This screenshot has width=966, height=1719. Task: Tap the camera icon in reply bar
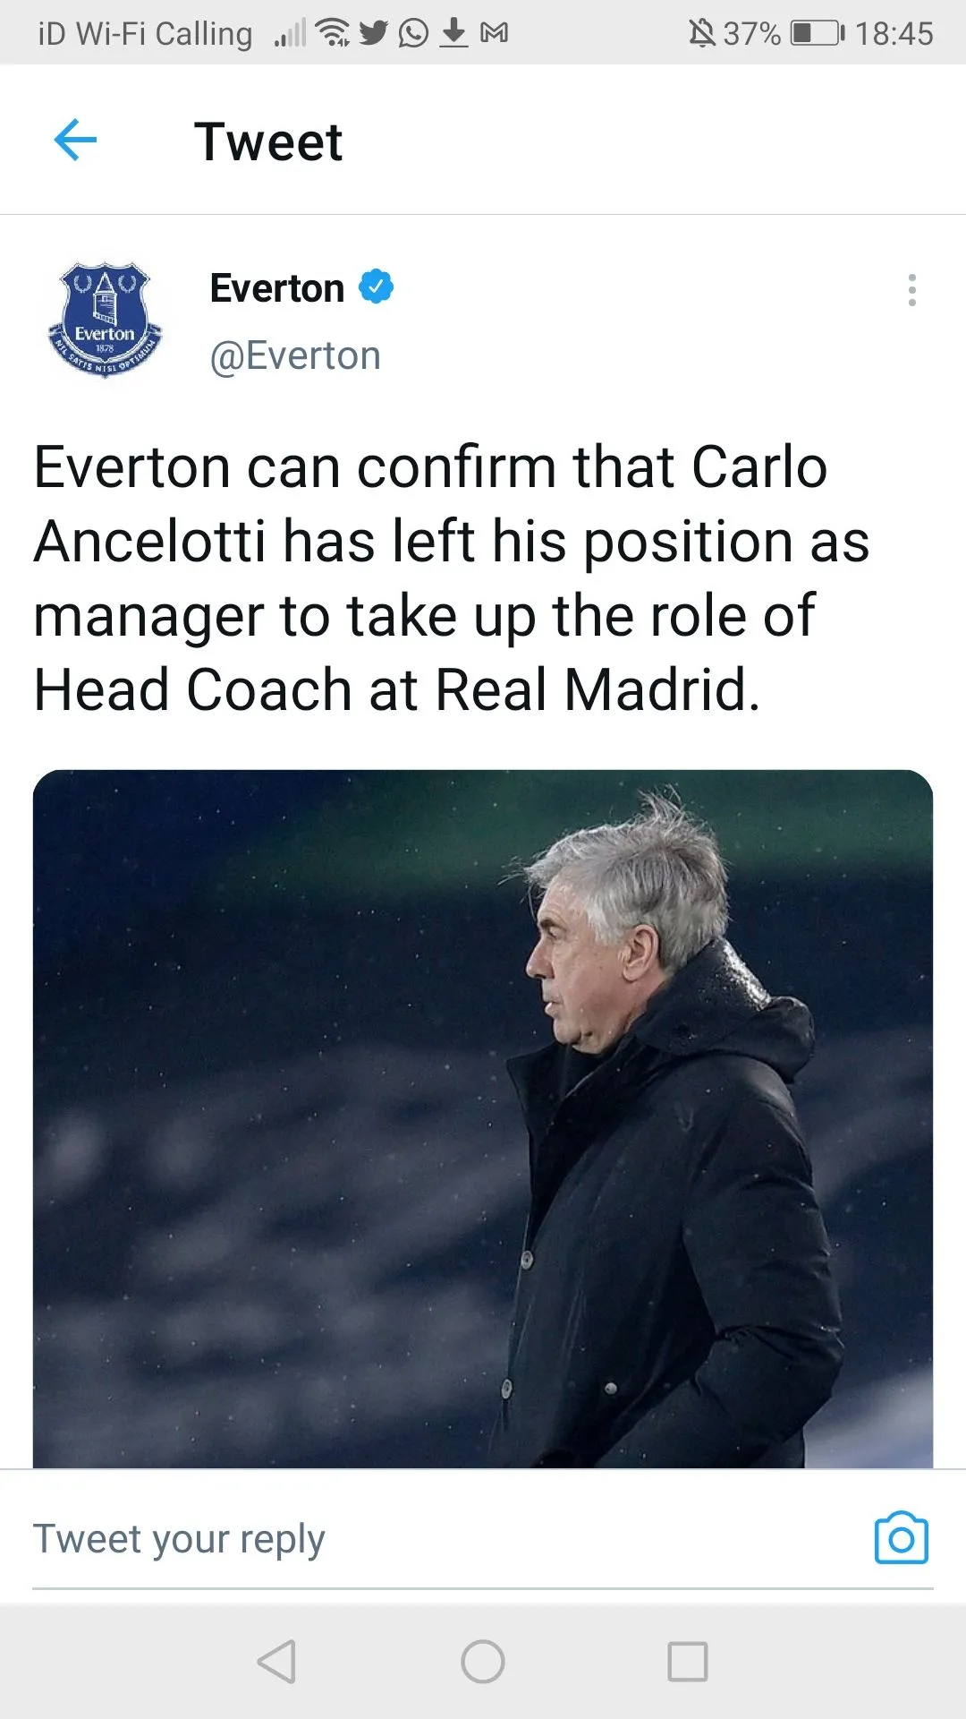tap(901, 1538)
